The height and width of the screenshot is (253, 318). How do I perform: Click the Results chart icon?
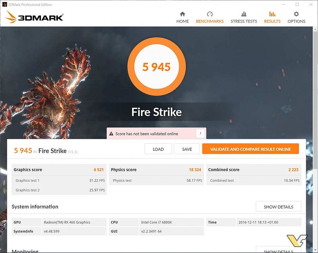[272, 14]
